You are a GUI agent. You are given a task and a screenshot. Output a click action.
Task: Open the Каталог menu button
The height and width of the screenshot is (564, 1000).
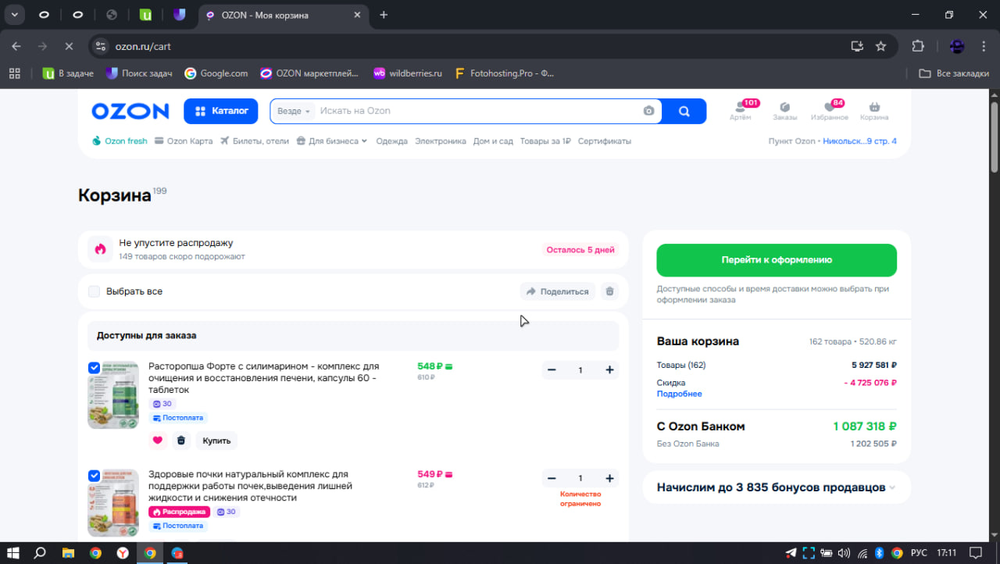coord(220,111)
